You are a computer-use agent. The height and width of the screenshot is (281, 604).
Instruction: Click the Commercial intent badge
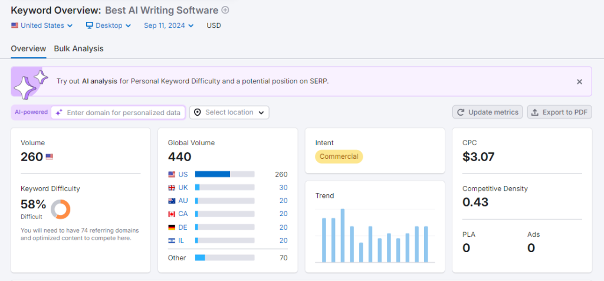pos(339,156)
